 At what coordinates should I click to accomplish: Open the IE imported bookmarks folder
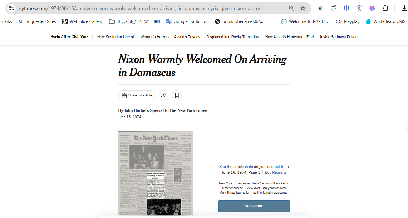tap(129, 21)
